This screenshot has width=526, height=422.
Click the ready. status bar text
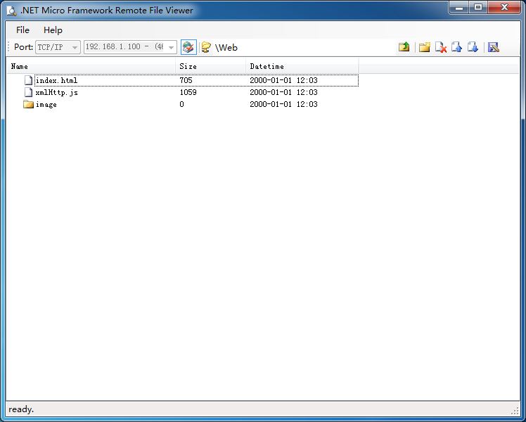(21, 409)
